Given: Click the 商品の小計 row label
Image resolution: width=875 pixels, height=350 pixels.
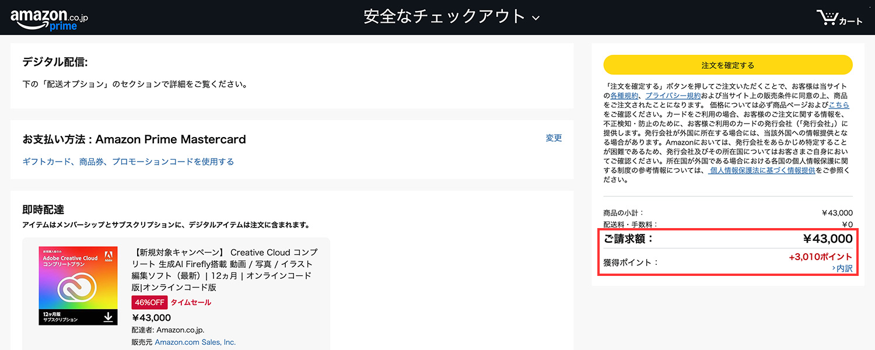Looking at the screenshot, I should [x=624, y=213].
